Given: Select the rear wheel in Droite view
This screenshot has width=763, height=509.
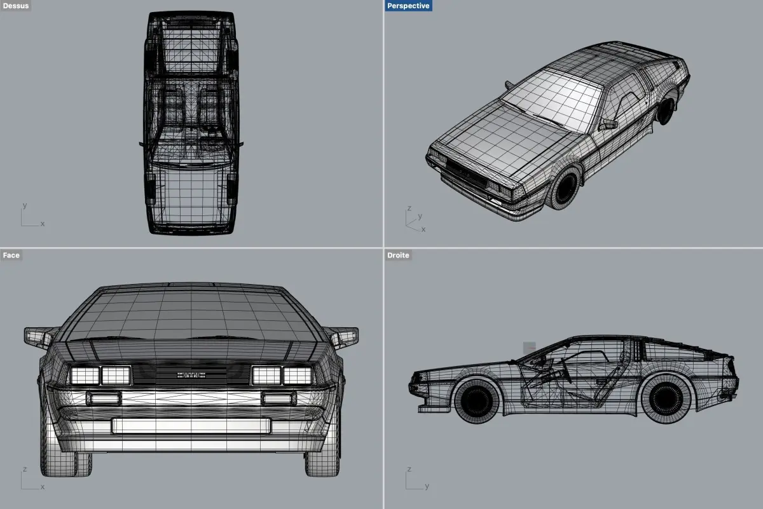Looking at the screenshot, I should click(665, 398).
